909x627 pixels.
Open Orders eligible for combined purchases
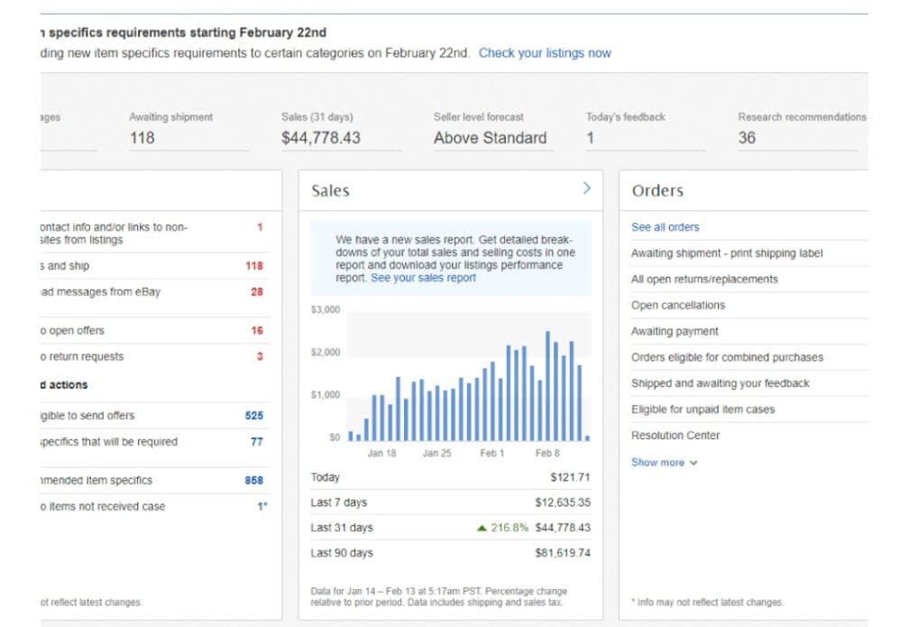[x=727, y=357]
